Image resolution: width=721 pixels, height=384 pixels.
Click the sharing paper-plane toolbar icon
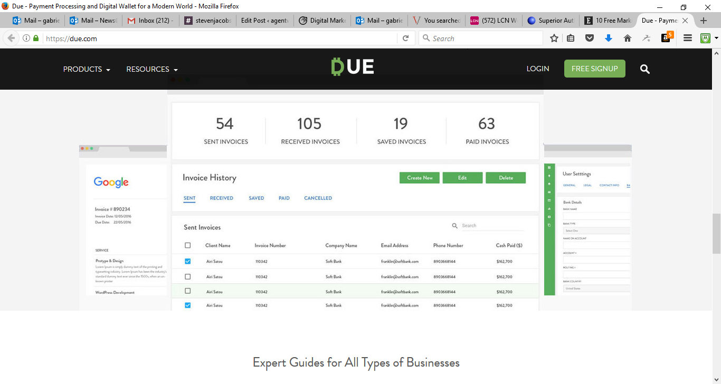[647, 38]
